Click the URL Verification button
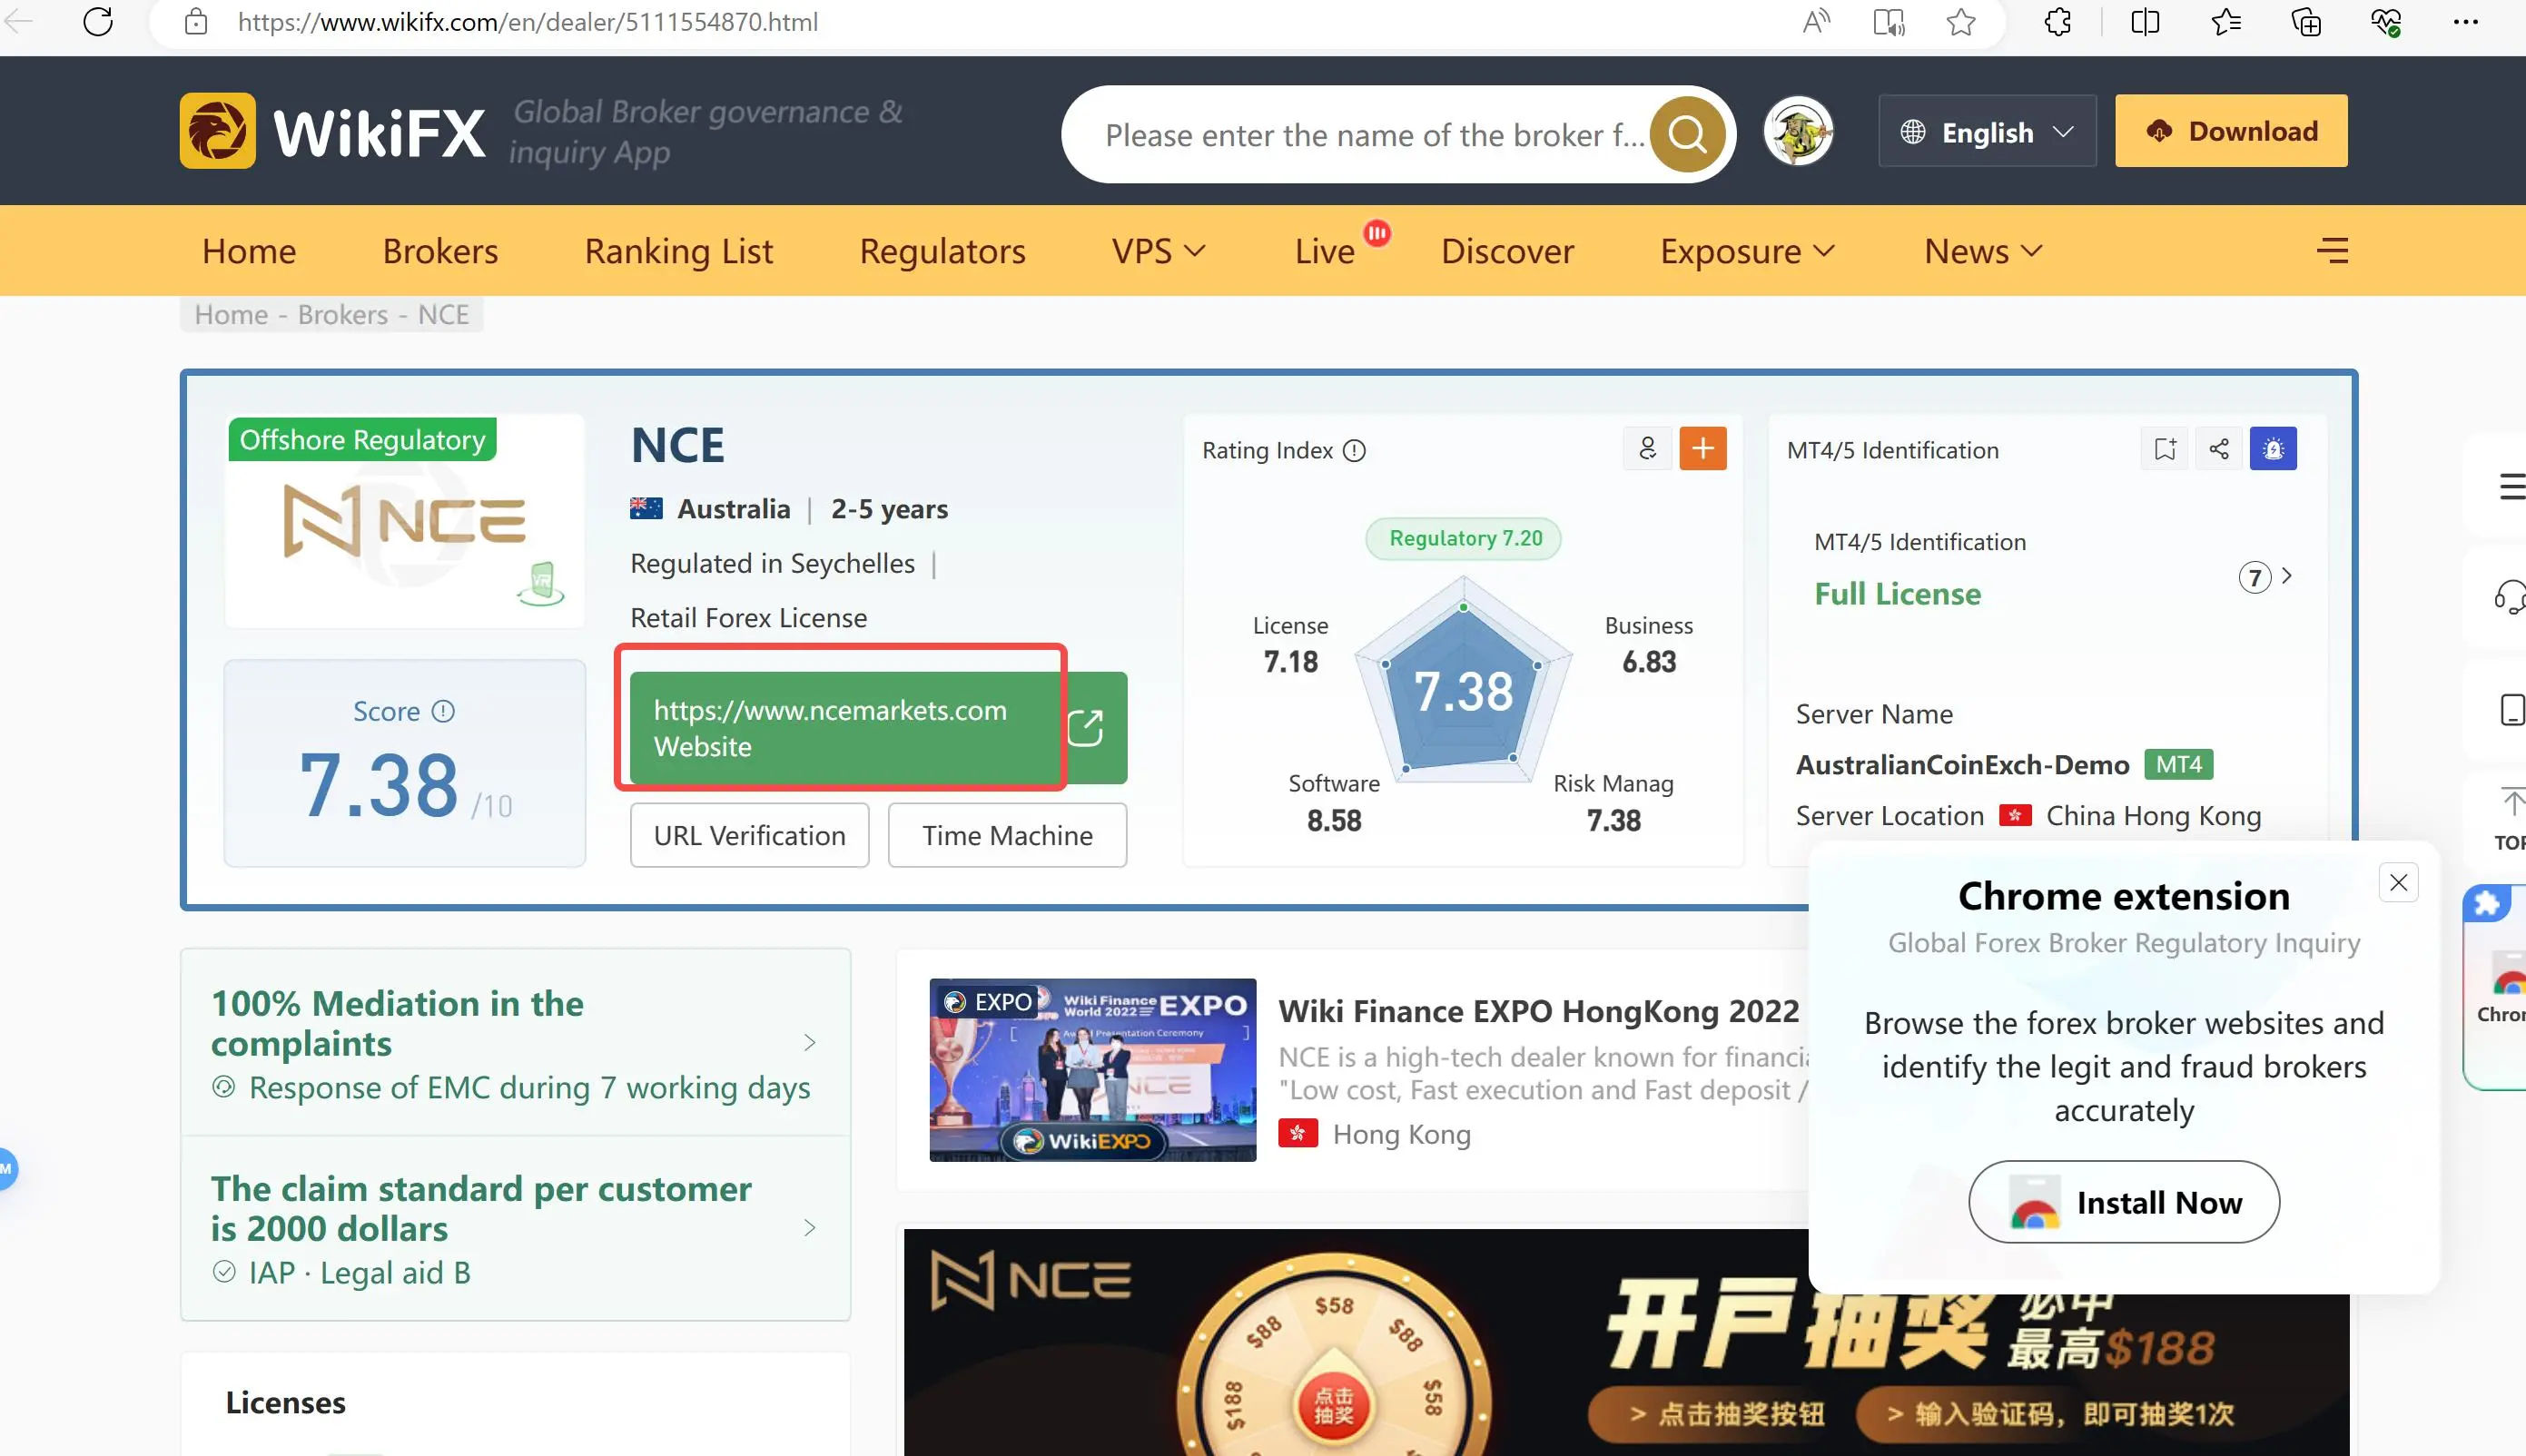 pos(750,835)
